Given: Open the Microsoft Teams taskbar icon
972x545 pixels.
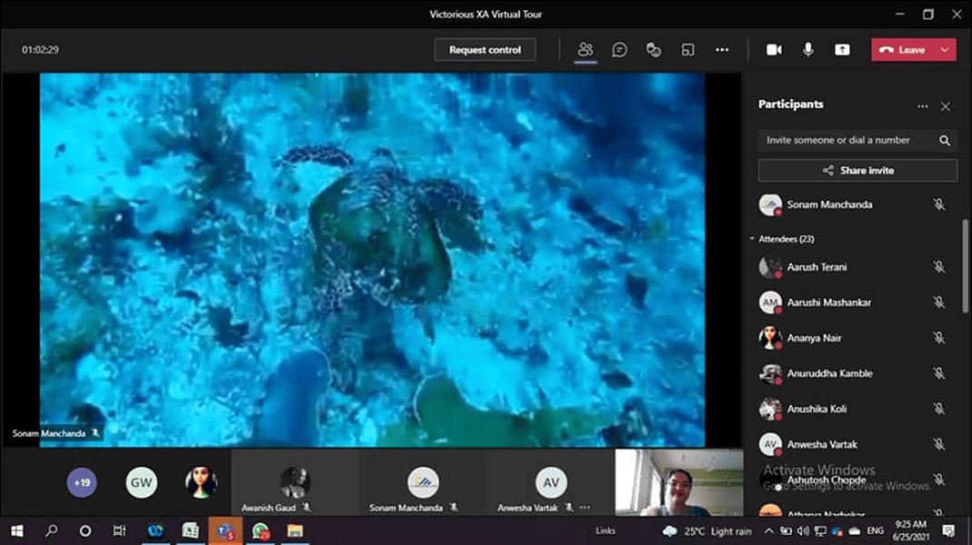Looking at the screenshot, I should click(225, 530).
